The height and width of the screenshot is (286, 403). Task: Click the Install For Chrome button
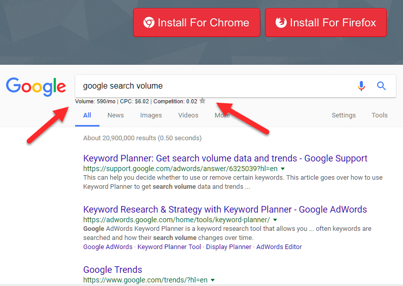pos(196,23)
